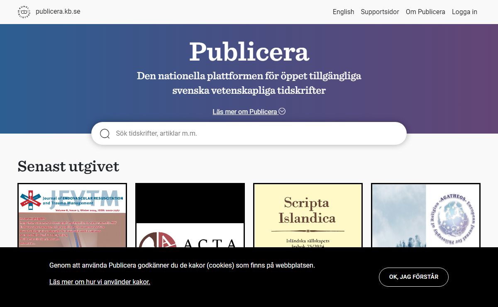Open the ACTA journal cover
The height and width of the screenshot is (307, 498).
pyautogui.click(x=190, y=215)
